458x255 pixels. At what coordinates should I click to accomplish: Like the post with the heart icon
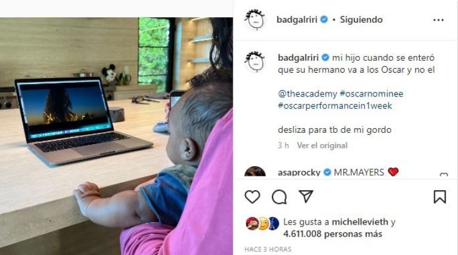[x=252, y=197]
